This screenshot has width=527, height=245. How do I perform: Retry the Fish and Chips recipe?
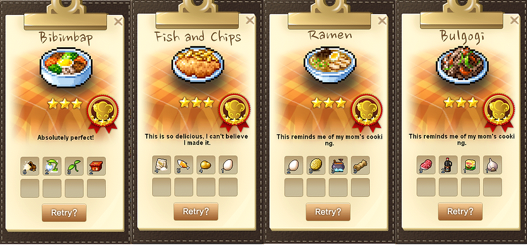196,212
